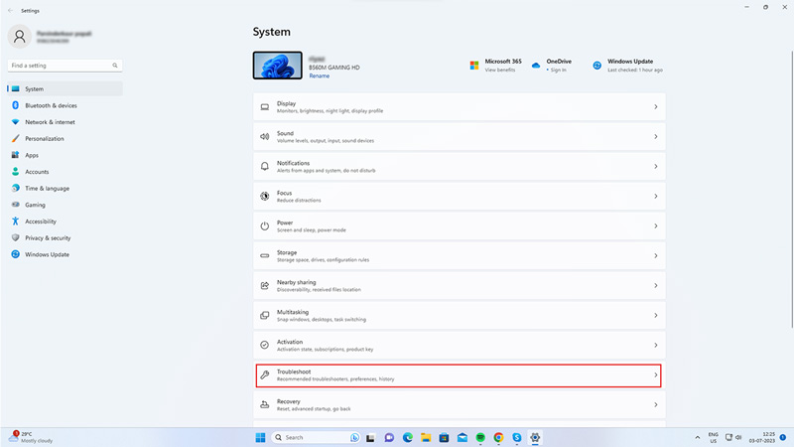Open System in the sidebar
This screenshot has width=794, height=447.
[x=65, y=88]
